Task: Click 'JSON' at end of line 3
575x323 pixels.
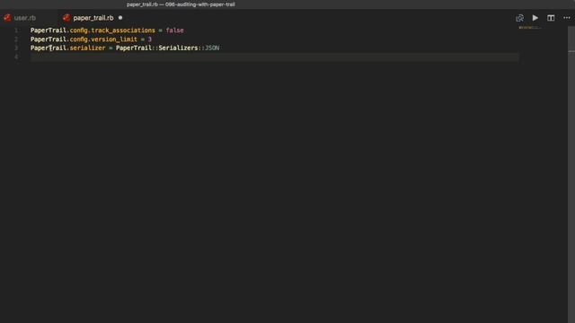Action: [212, 48]
